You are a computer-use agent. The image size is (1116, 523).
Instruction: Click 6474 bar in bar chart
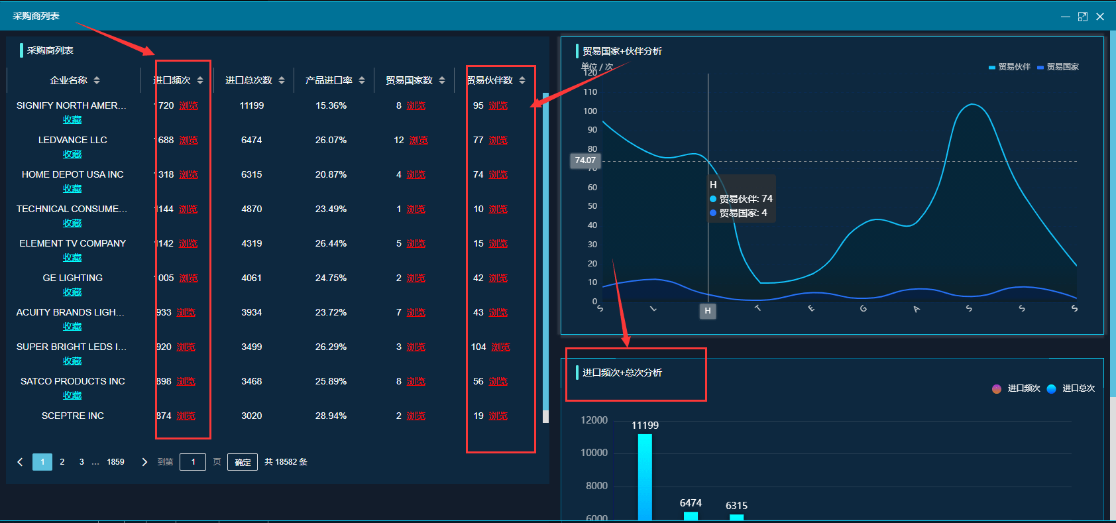pos(691,516)
